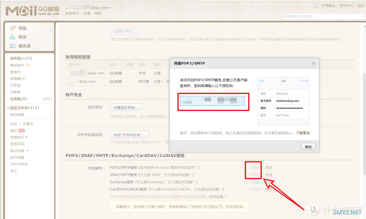Open 垃圾箱(8) folder
The width and height of the screenshot is (366, 219).
pyautogui.click(x=18, y=99)
